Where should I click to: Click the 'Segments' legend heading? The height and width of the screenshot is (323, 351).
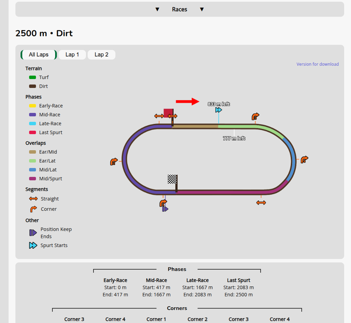pyautogui.click(x=37, y=189)
